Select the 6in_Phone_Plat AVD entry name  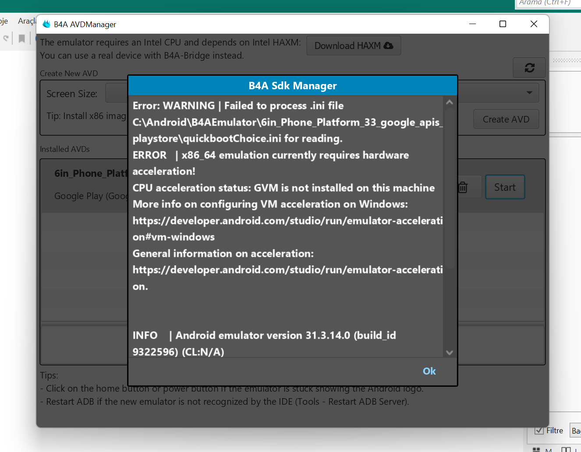91,174
